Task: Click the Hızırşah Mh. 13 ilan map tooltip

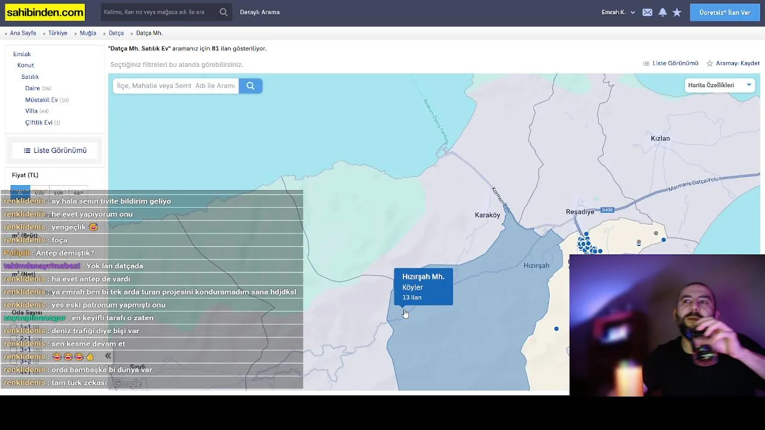Action: pyautogui.click(x=424, y=287)
